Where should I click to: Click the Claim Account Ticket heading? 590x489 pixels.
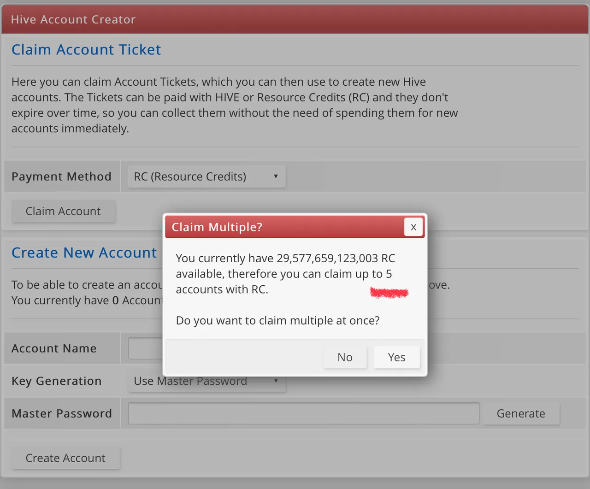coord(86,50)
